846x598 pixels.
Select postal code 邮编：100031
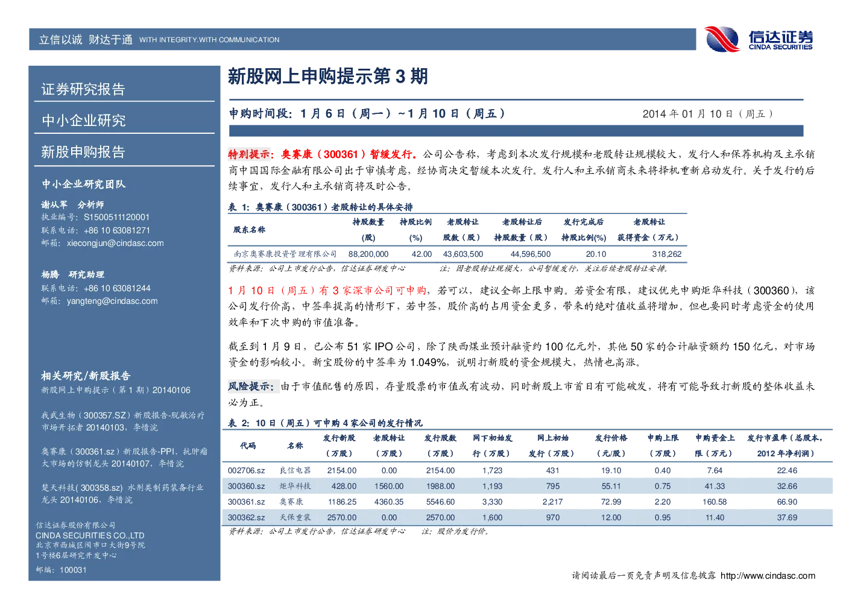point(61,570)
